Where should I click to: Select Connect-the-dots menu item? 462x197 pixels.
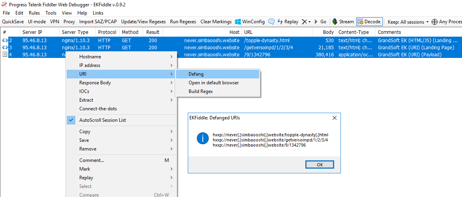tap(122, 109)
